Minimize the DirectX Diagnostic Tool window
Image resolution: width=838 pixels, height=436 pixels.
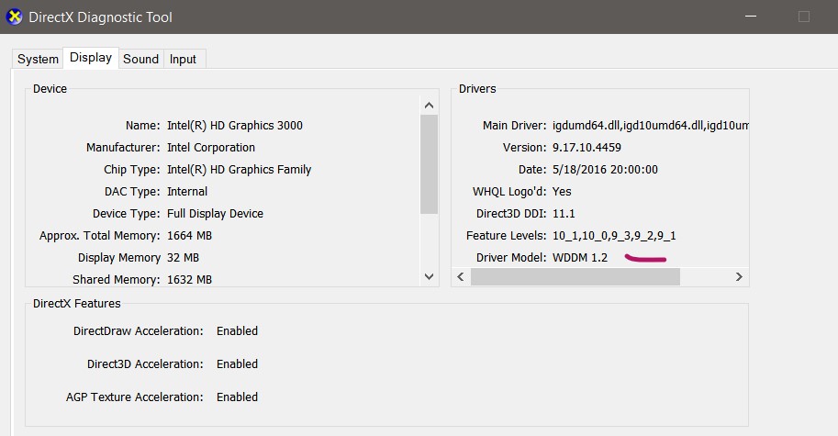751,17
